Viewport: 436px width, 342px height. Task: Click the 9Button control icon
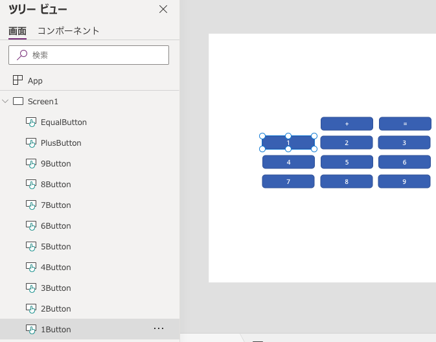pyautogui.click(x=31, y=163)
